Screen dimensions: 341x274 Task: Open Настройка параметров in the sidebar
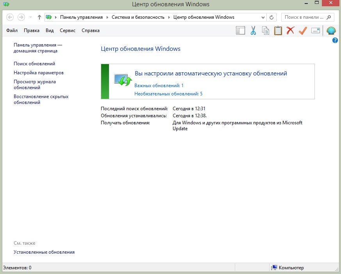[39, 72]
